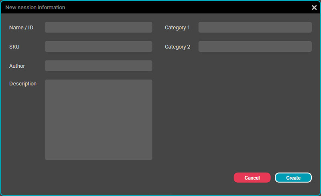Click the Category 1 label
This screenshot has height=196, width=321.
(x=177, y=27)
